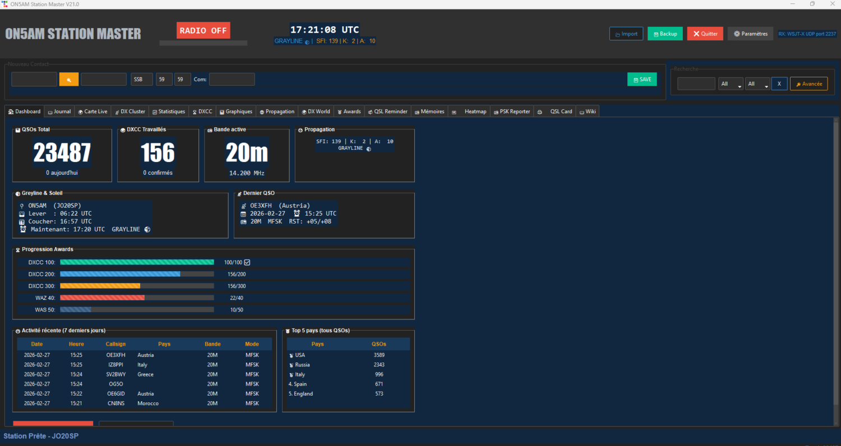Click the RX: WSJT-X UDP port 2237 indicator

click(807, 34)
